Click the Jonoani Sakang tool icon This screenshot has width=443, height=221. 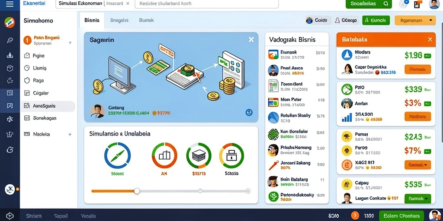273,165
